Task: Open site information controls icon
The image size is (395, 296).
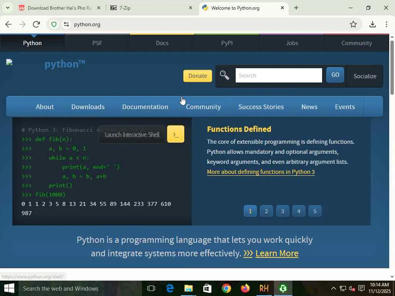Action: 66,24
